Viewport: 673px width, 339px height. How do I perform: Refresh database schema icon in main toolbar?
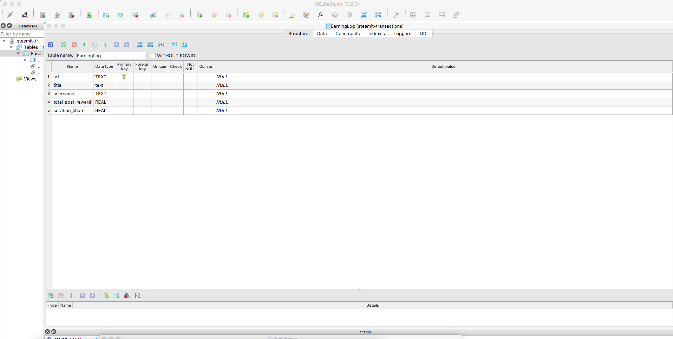(89, 15)
